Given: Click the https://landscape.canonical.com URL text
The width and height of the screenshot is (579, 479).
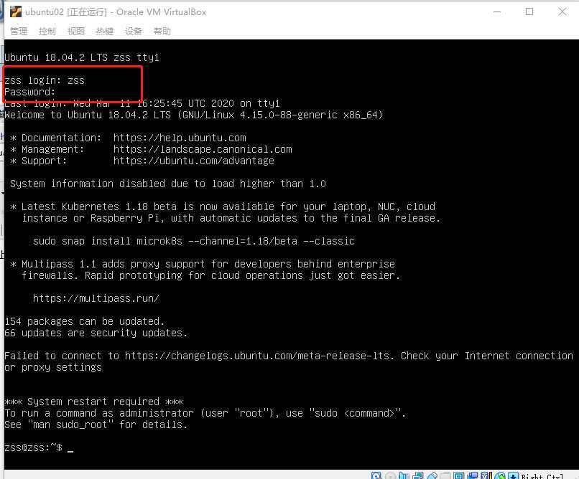Looking at the screenshot, I should tap(203, 149).
